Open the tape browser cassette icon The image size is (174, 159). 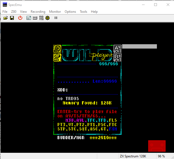[x=35, y=18]
